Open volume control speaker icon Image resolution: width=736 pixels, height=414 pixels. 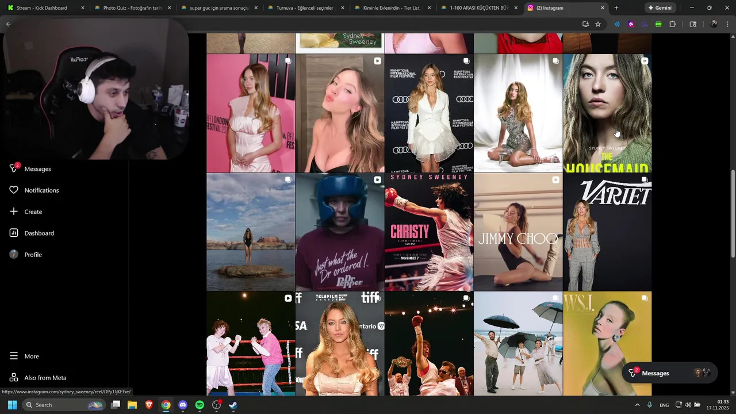click(688, 405)
